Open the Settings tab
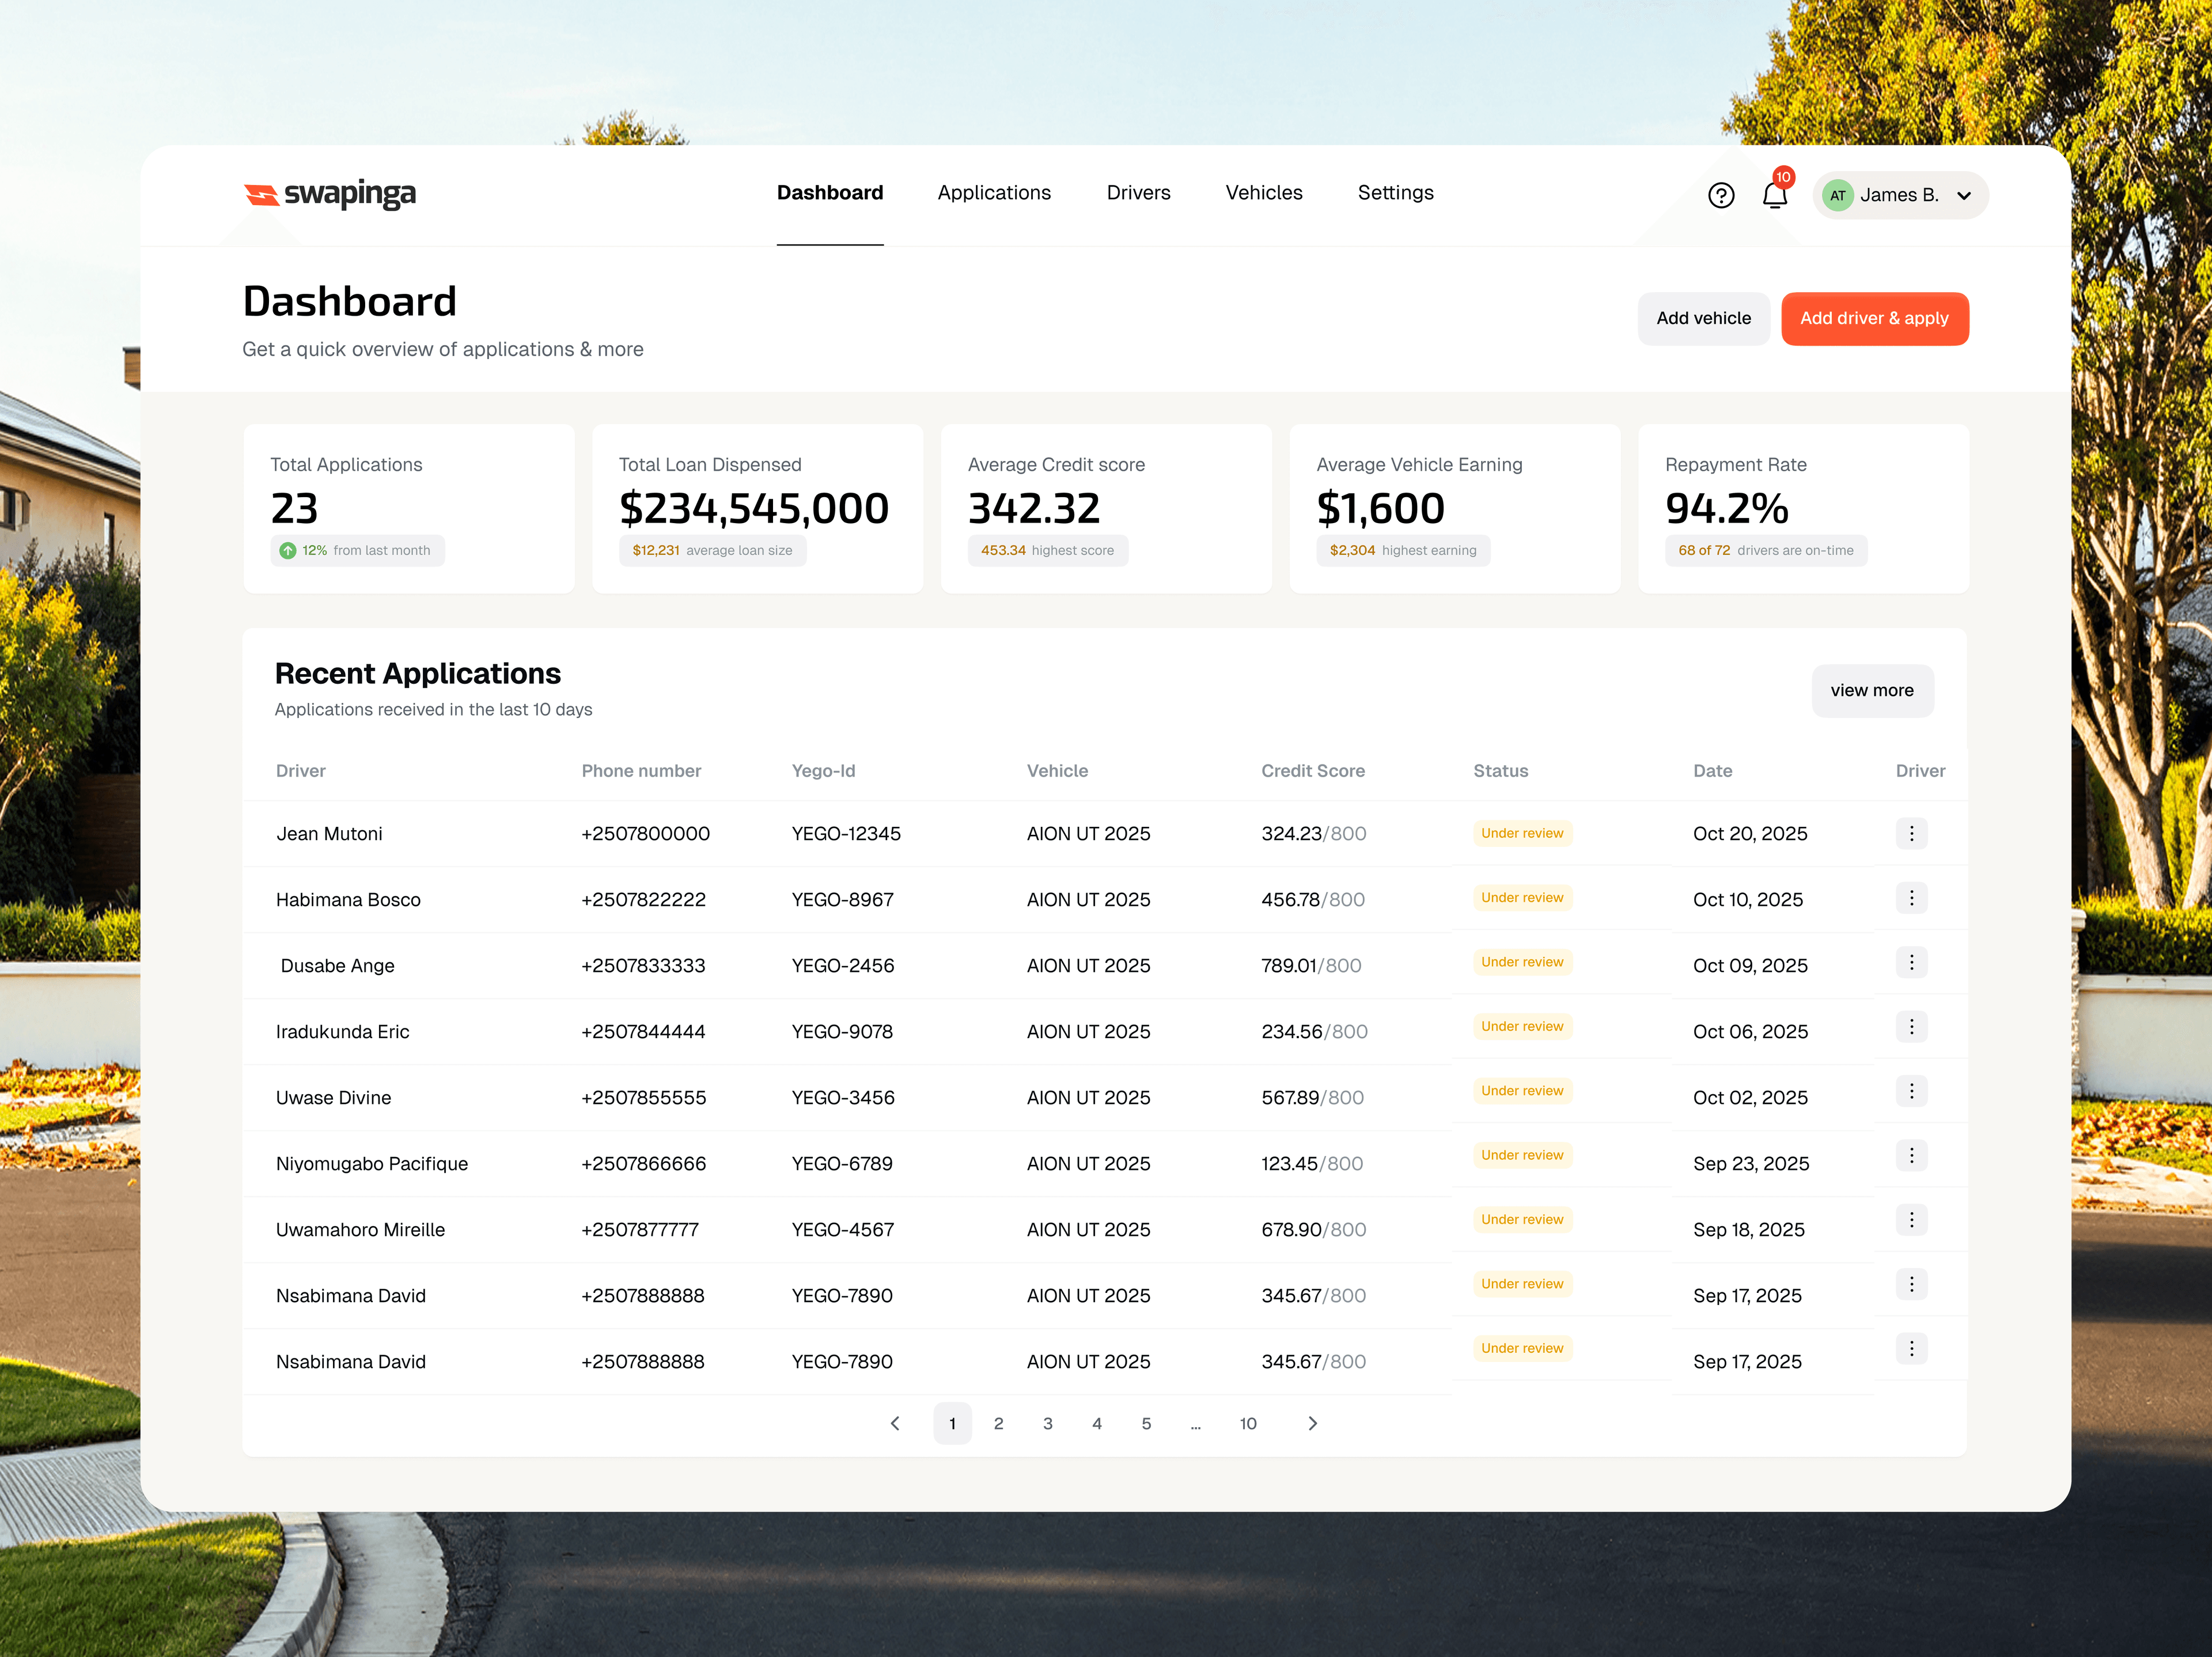Image resolution: width=2212 pixels, height=1657 pixels. (x=1395, y=193)
